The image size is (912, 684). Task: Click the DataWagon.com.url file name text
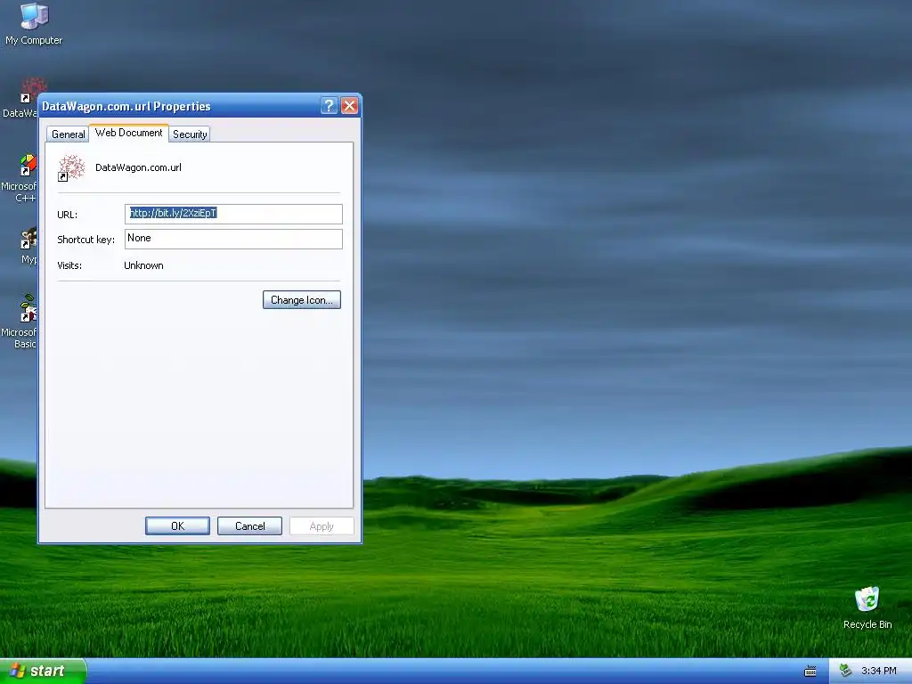click(138, 167)
